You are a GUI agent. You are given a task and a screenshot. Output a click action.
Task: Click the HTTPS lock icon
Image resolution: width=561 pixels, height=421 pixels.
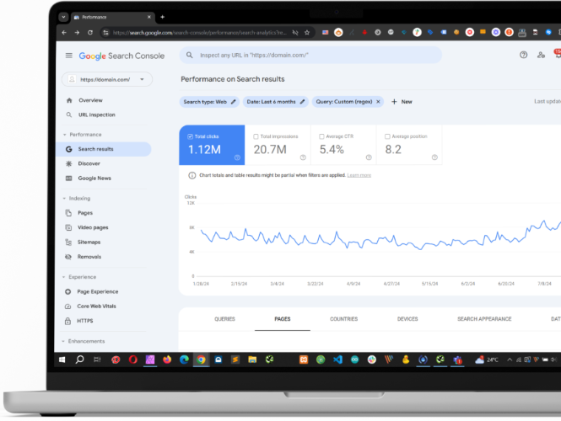pyautogui.click(x=67, y=321)
